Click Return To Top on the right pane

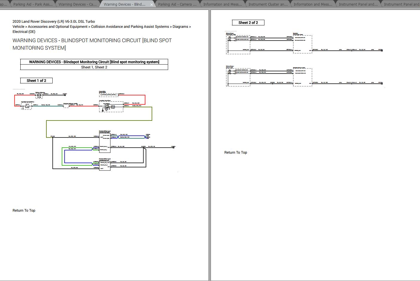pyautogui.click(x=235, y=152)
